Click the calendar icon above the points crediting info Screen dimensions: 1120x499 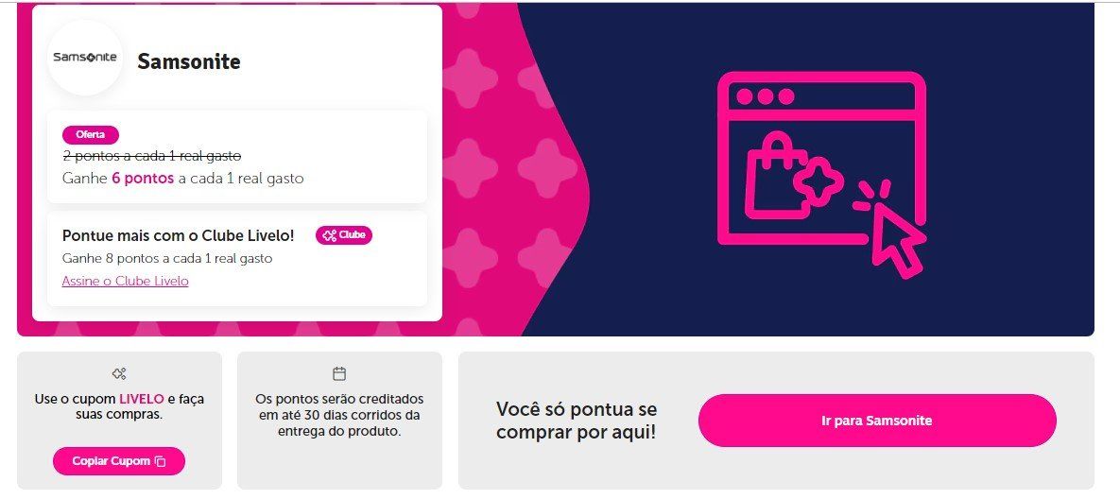pos(339,373)
